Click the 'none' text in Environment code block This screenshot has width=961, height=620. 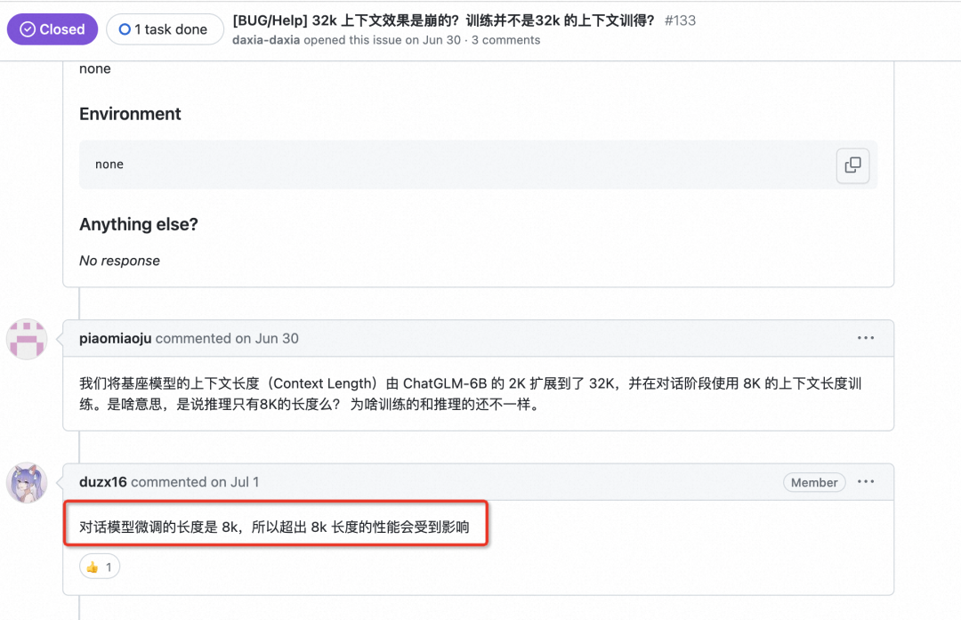pyautogui.click(x=109, y=165)
